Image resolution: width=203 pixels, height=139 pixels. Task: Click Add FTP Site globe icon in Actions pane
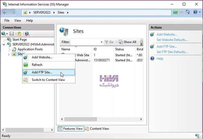point(152,46)
